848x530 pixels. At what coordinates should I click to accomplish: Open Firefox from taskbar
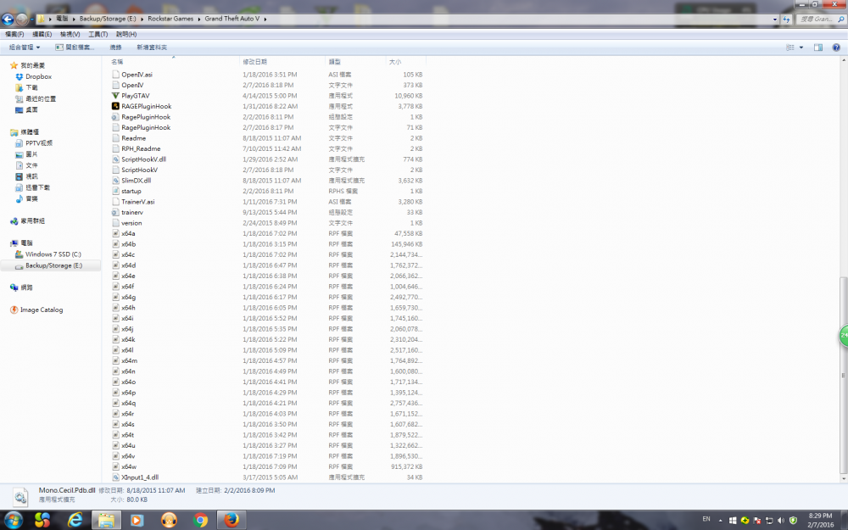pos(232,521)
